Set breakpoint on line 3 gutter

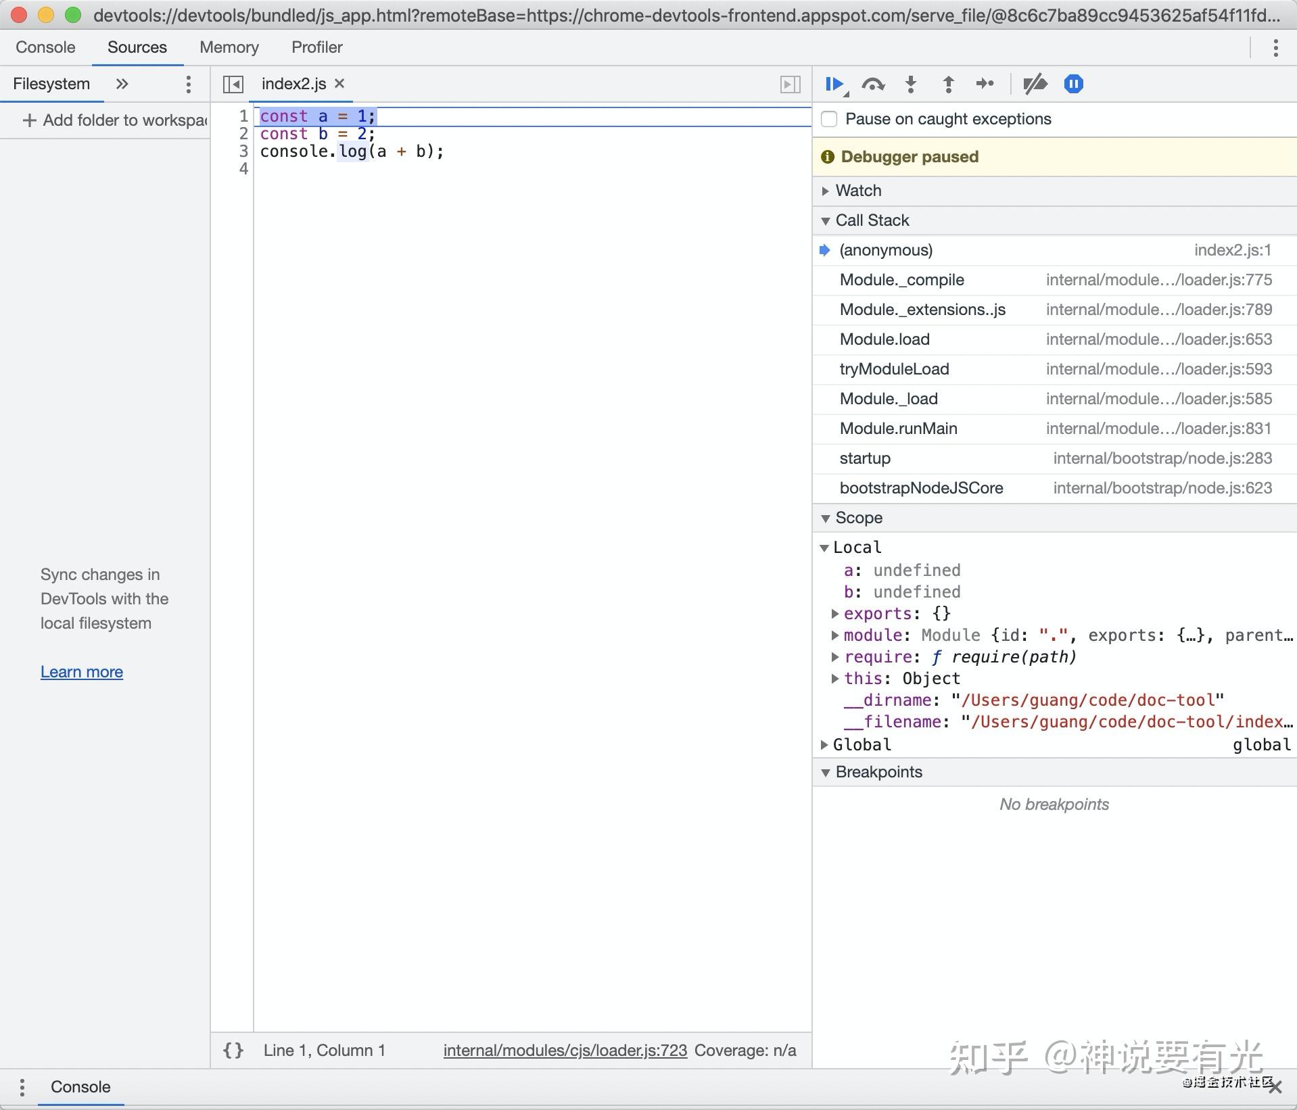point(243,151)
